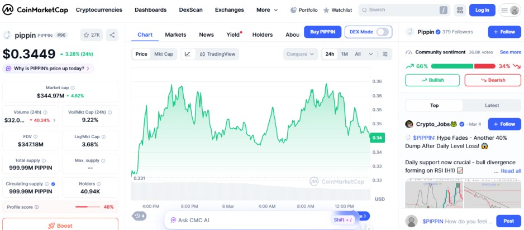Click the pippin coin avatar in header
524x230 pixels.
tap(7, 35)
